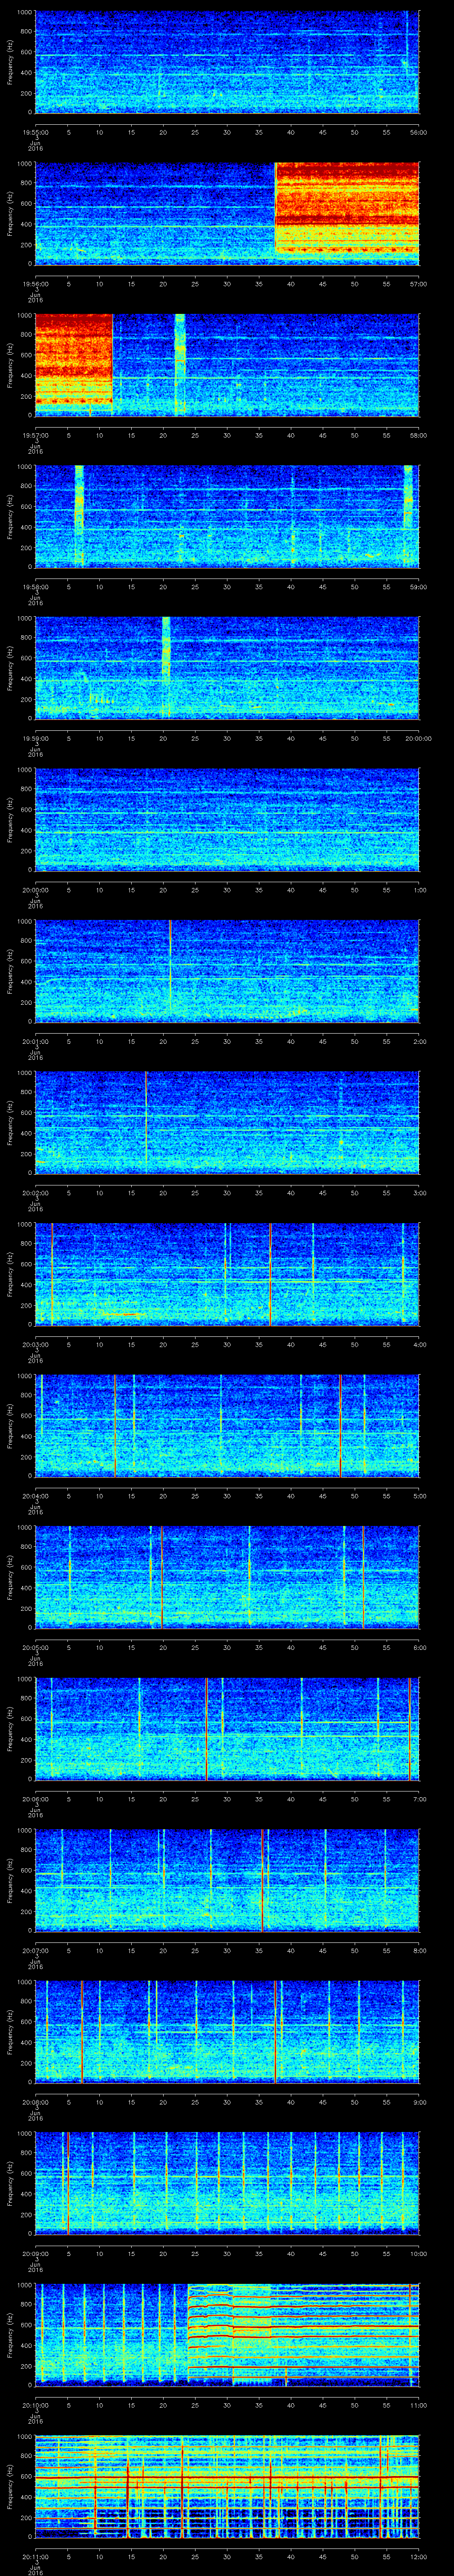
Task: Click the '20:05:00' time label
Action: pos(36,1647)
